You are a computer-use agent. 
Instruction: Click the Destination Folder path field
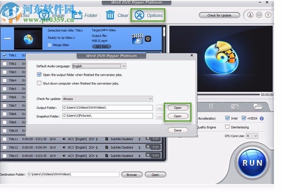[x=73, y=175]
